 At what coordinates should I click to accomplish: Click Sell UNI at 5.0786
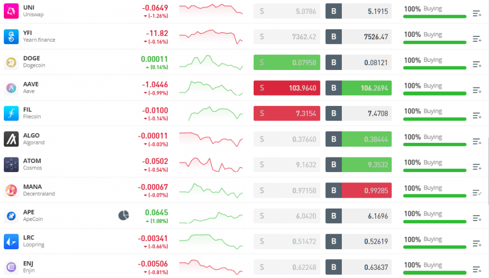pos(287,11)
